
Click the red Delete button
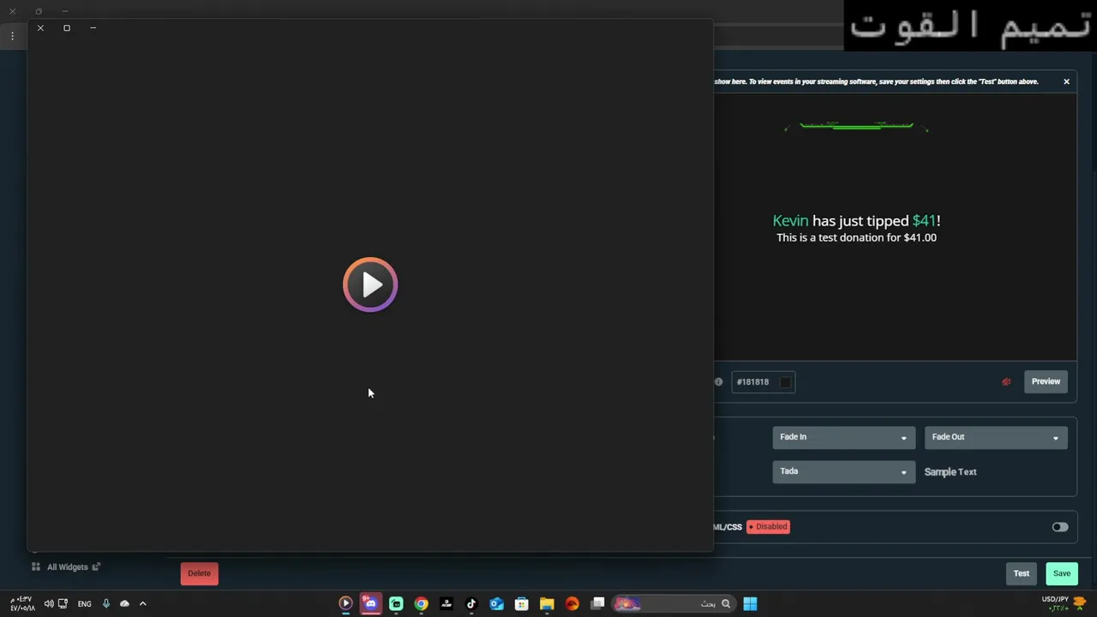click(x=200, y=573)
